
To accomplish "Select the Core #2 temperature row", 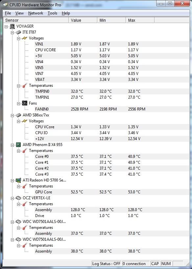I will pyautogui.click(x=111, y=168).
